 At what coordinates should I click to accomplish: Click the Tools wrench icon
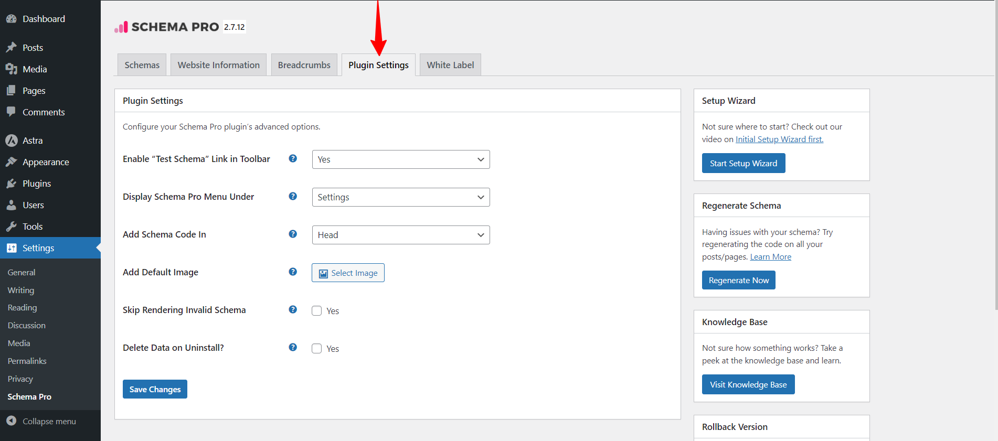[11, 227]
